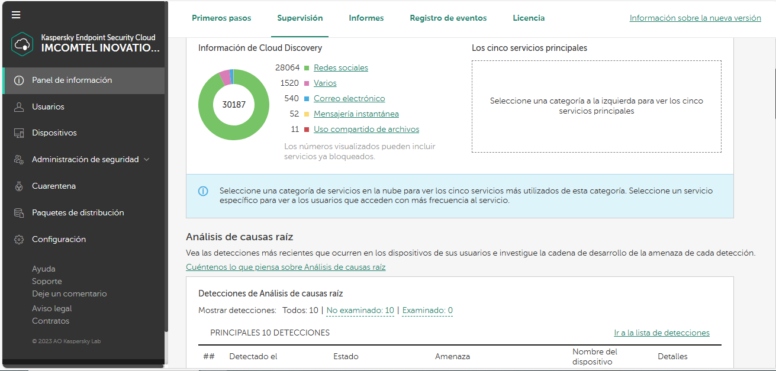Select Mensajería instantánea category link
Image resolution: width=776 pixels, height=371 pixels.
(x=356, y=114)
